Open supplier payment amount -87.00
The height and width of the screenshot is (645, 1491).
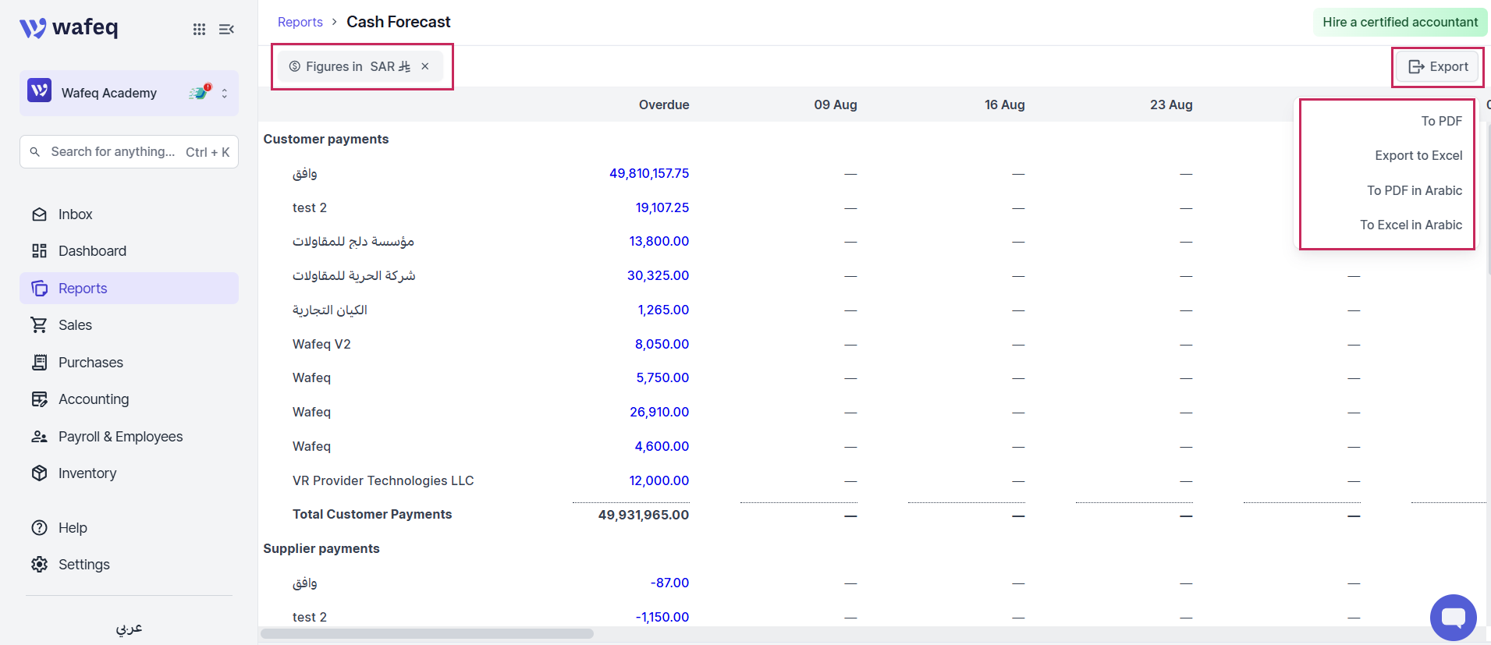[669, 583]
